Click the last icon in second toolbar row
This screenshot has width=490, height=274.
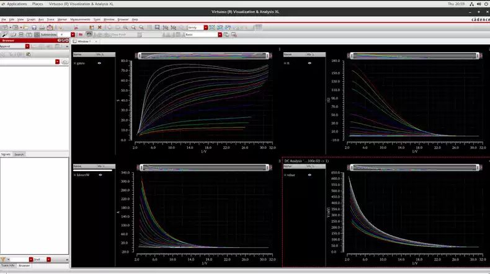point(234,35)
